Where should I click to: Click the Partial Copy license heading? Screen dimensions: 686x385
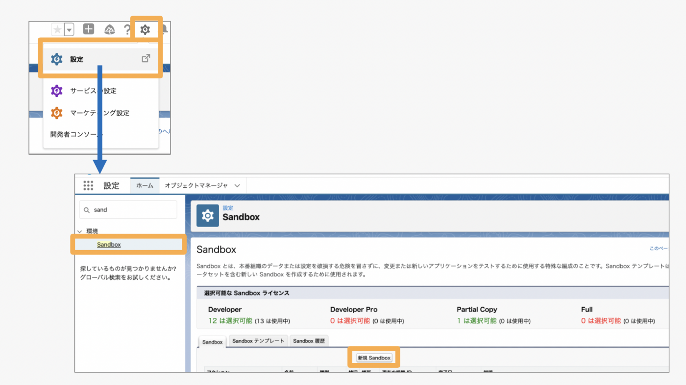click(x=477, y=310)
